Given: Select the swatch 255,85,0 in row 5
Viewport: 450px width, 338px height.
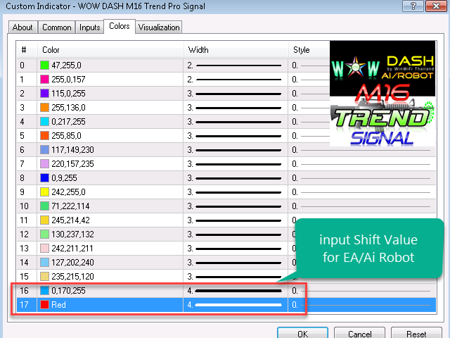Looking at the screenshot, I should click(44, 136).
